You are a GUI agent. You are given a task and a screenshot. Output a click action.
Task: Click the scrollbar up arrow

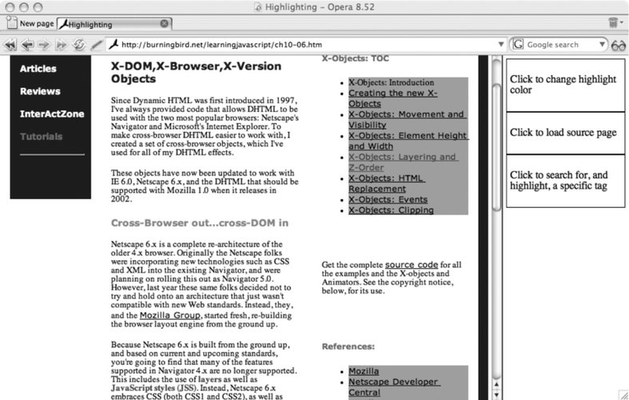pos(496,385)
